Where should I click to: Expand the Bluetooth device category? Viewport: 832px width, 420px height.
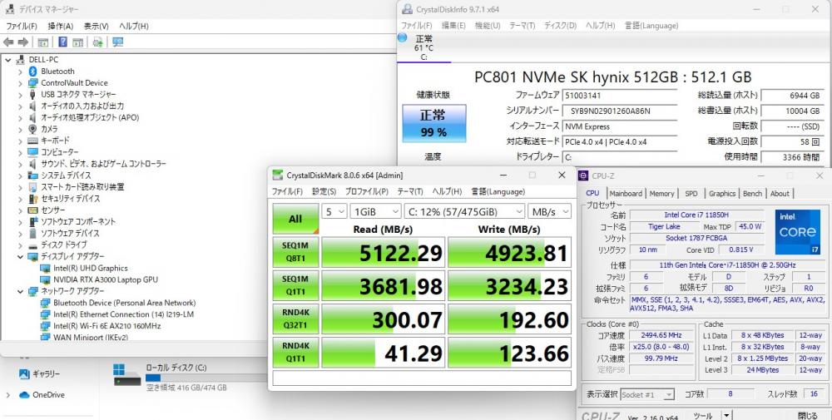pos(20,72)
